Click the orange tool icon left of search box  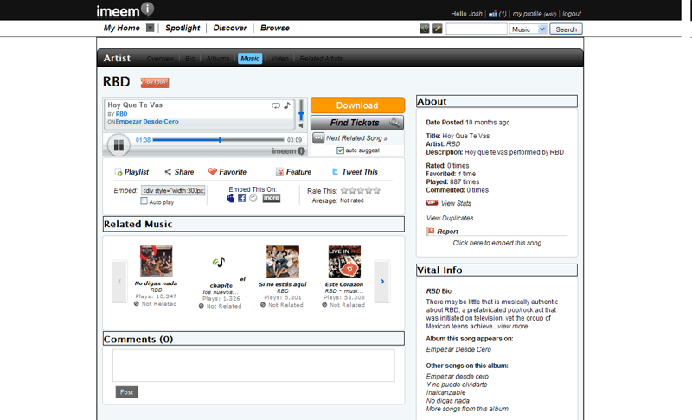[438, 29]
